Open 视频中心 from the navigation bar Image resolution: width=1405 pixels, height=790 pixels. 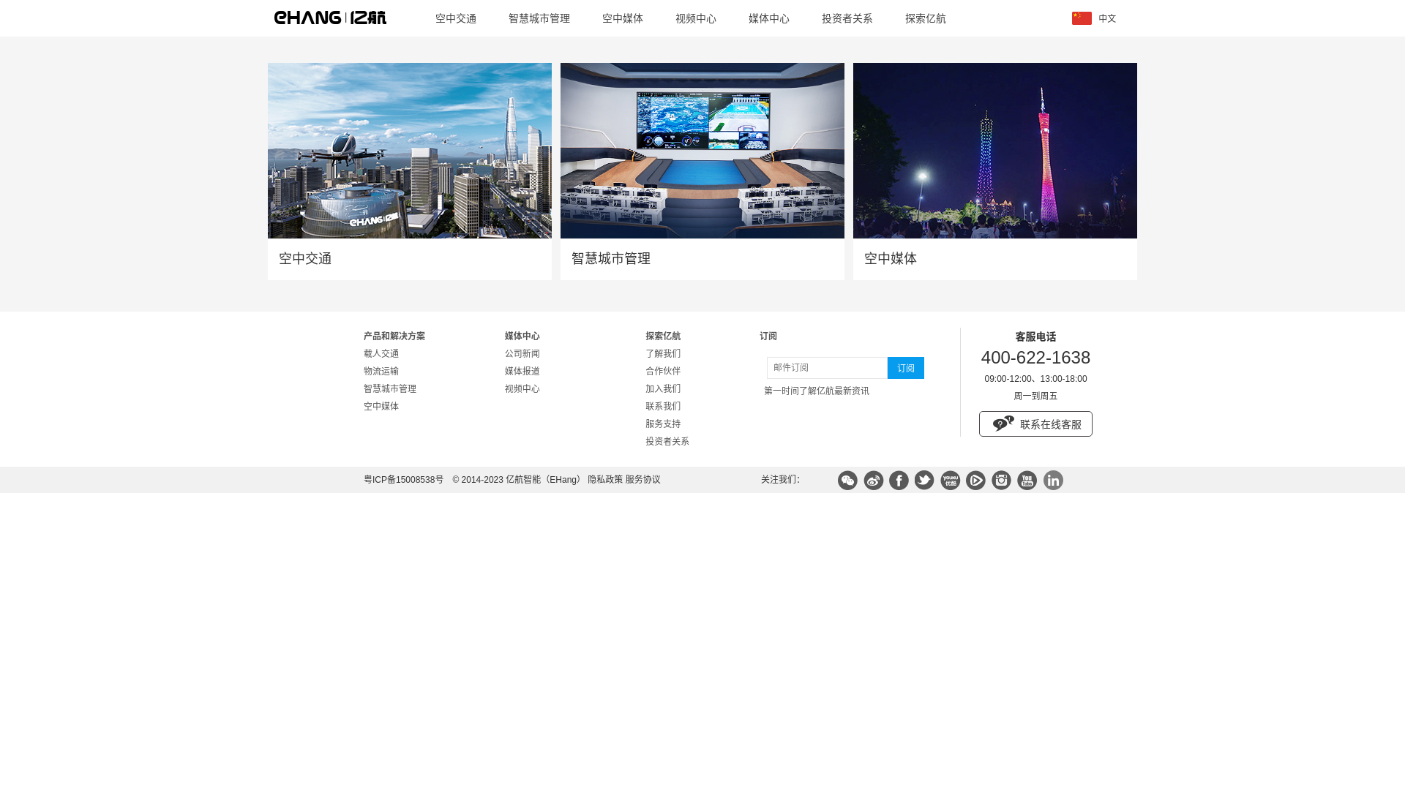point(695,18)
